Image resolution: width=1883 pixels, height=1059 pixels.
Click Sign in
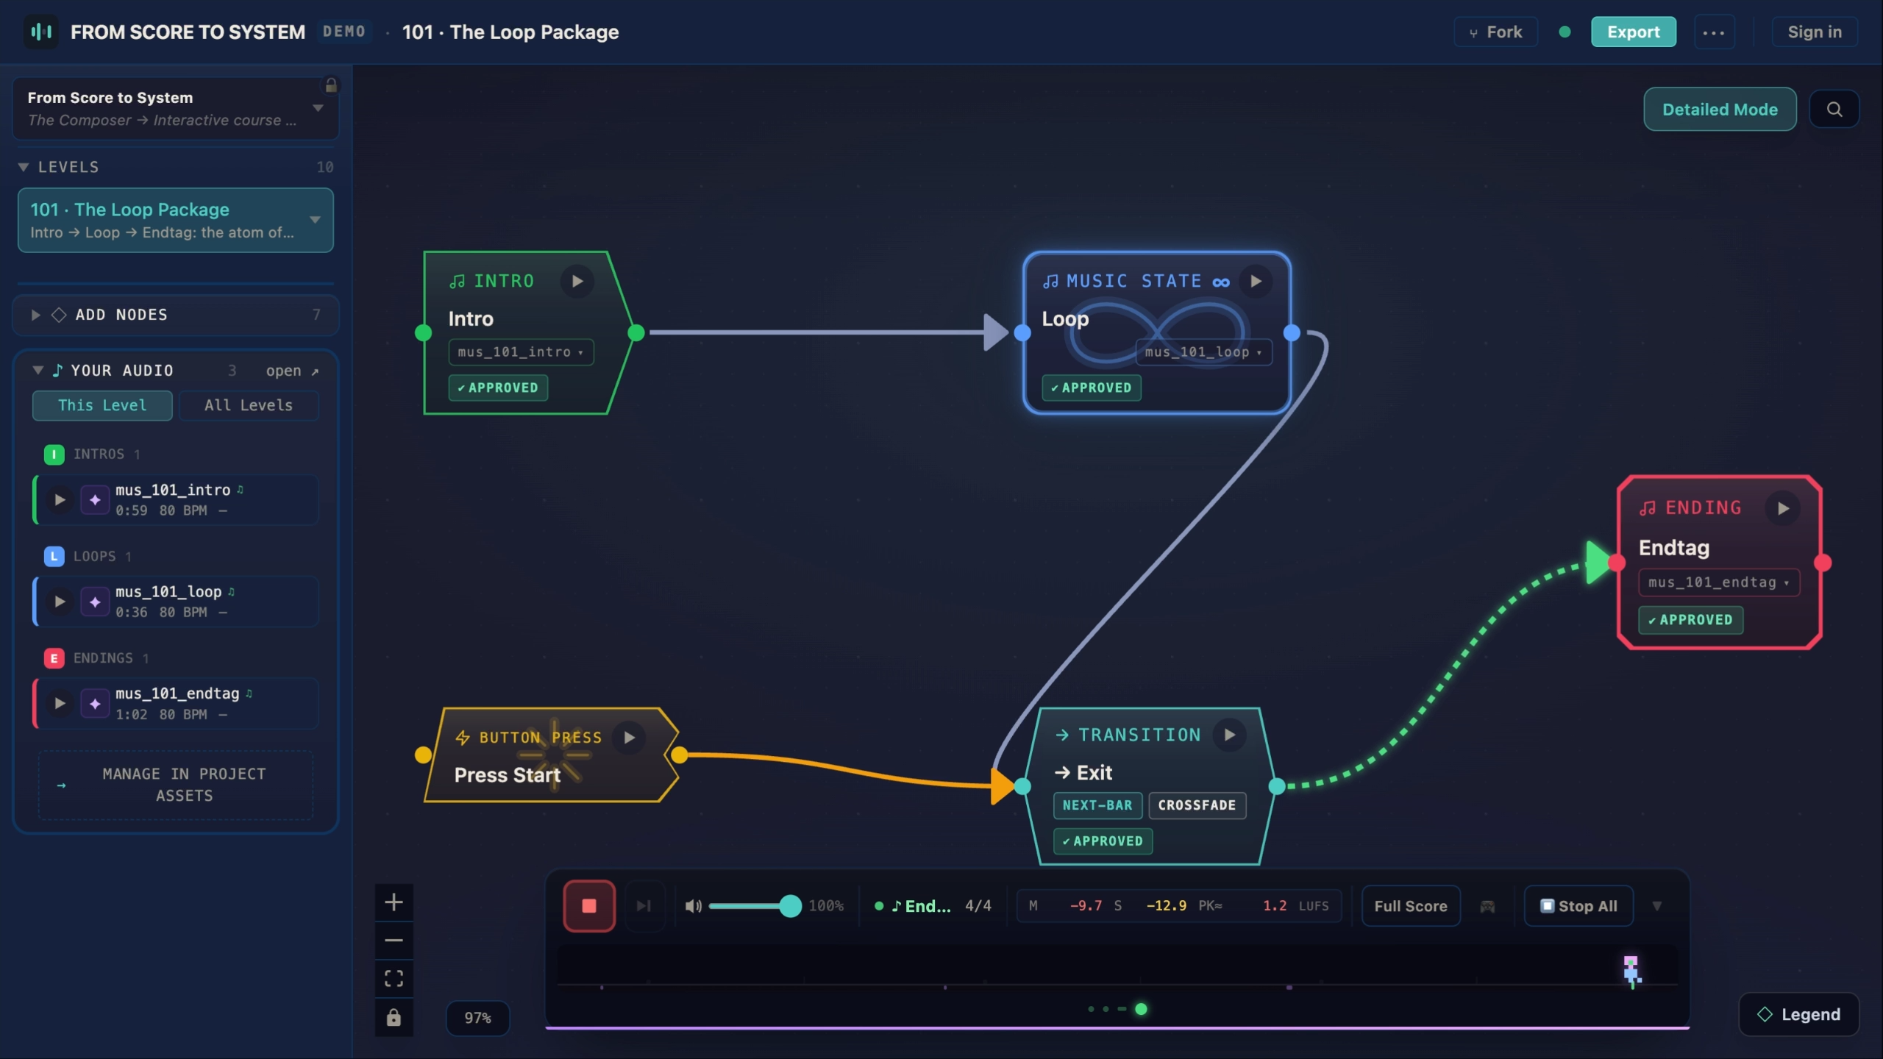1815,32
